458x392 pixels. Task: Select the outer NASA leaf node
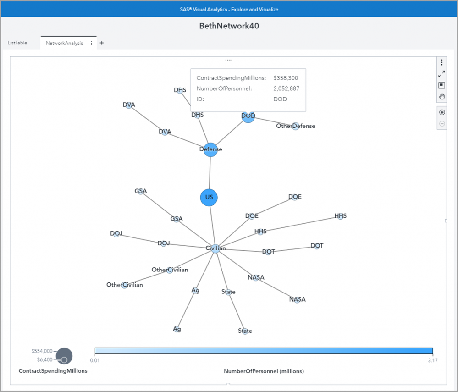pyautogui.click(x=298, y=300)
